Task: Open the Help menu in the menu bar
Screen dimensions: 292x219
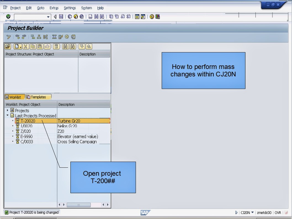Action: click(x=100, y=8)
